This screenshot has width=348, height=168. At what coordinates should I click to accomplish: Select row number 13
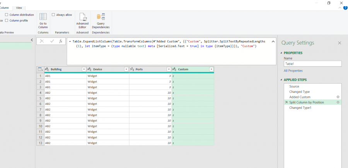point(40,143)
